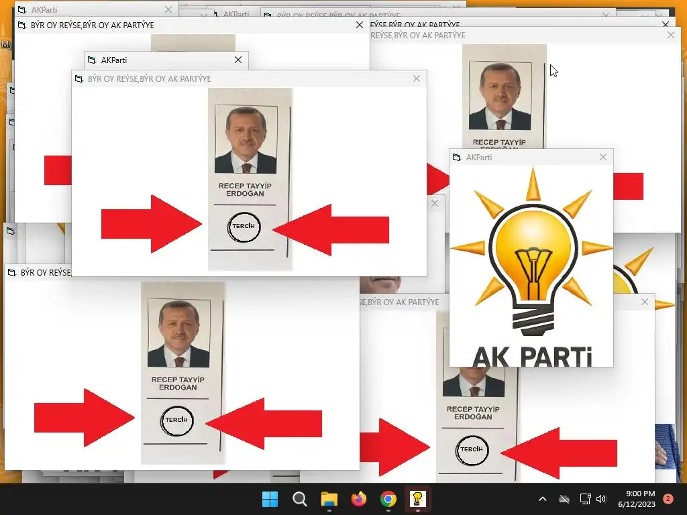The image size is (687, 515).
Task: Open the Windows Start menu
Action: pos(270,499)
